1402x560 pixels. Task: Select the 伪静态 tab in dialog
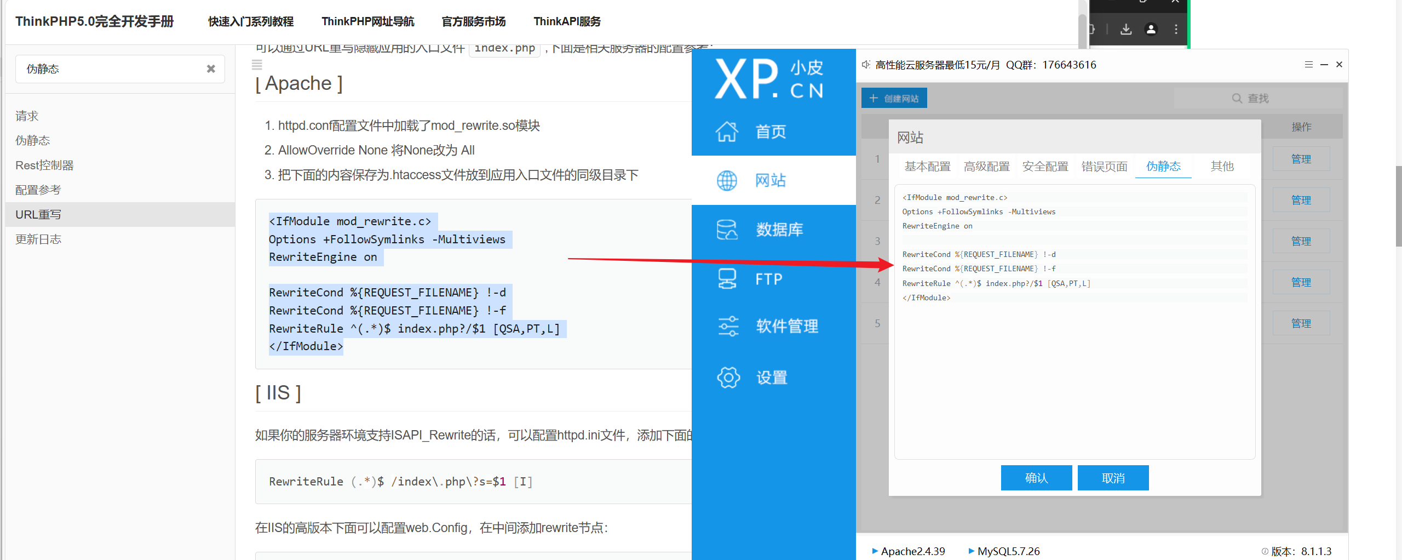pos(1163,167)
